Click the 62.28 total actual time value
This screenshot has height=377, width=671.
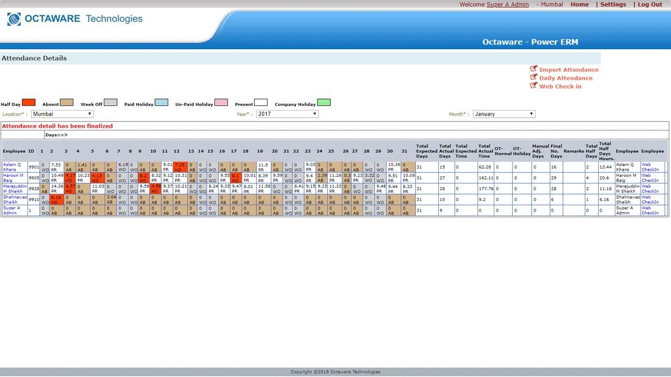(485, 167)
